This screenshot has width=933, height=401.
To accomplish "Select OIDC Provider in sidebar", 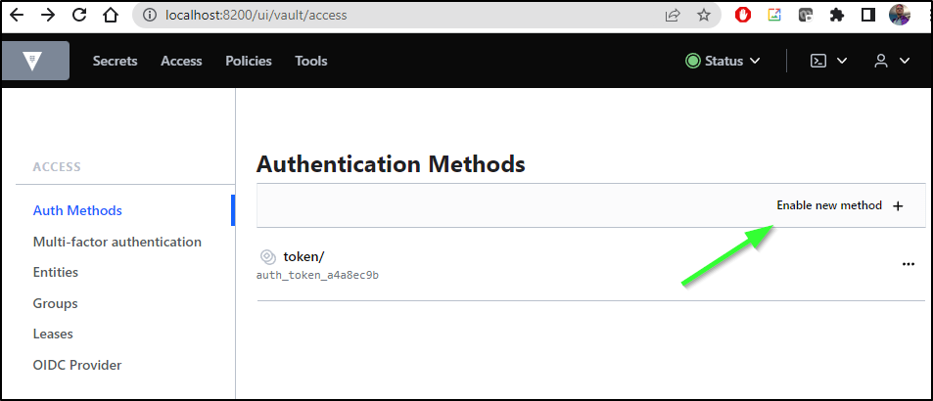I will point(77,365).
